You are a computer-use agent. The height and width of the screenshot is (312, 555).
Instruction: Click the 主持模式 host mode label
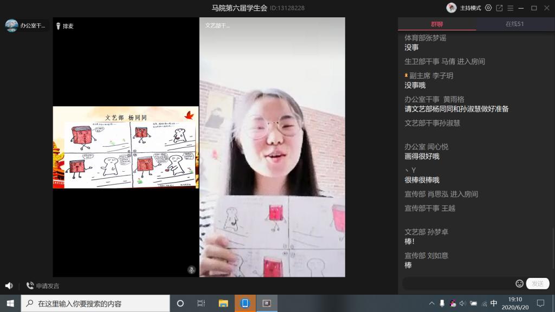470,8
